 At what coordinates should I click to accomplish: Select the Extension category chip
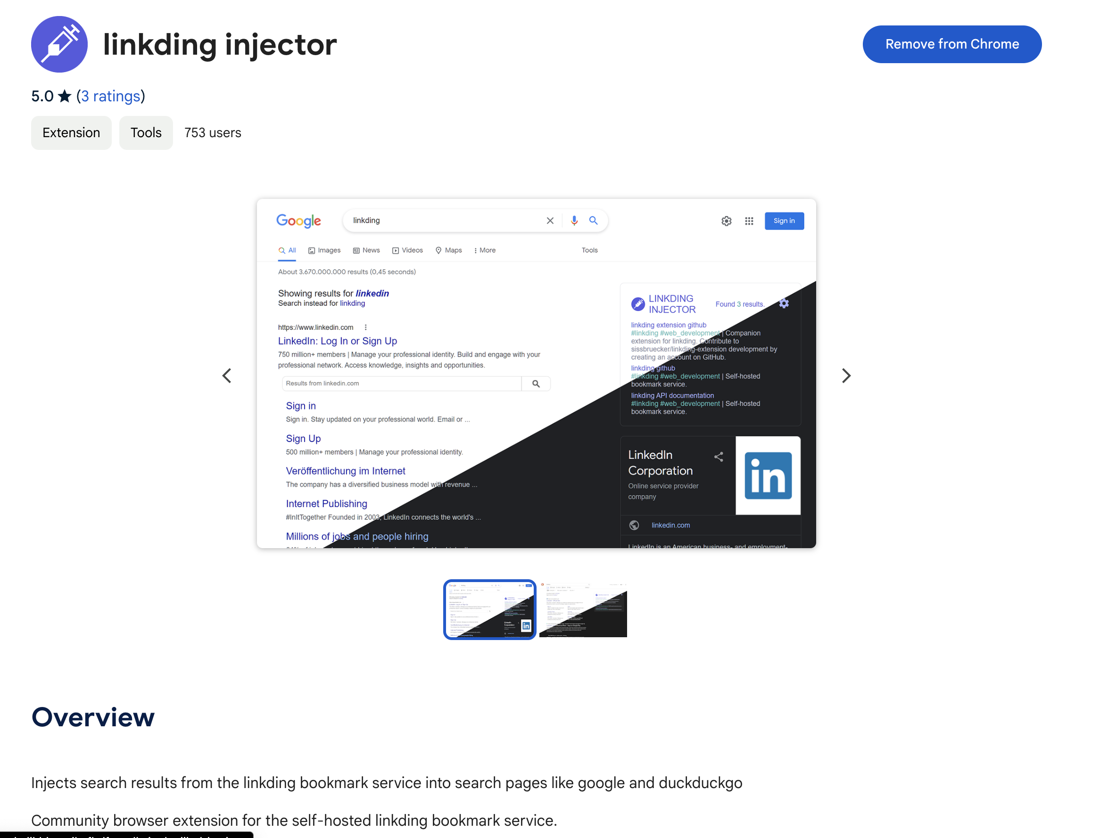(x=71, y=132)
